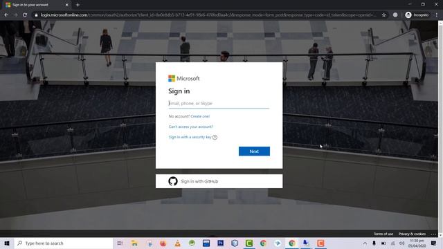The height and width of the screenshot is (249, 443).
Task: Reload the page with refresh icon
Action: coord(25,15)
